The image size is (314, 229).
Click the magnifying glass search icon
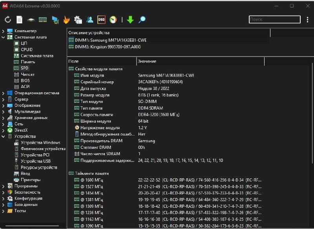point(142,20)
